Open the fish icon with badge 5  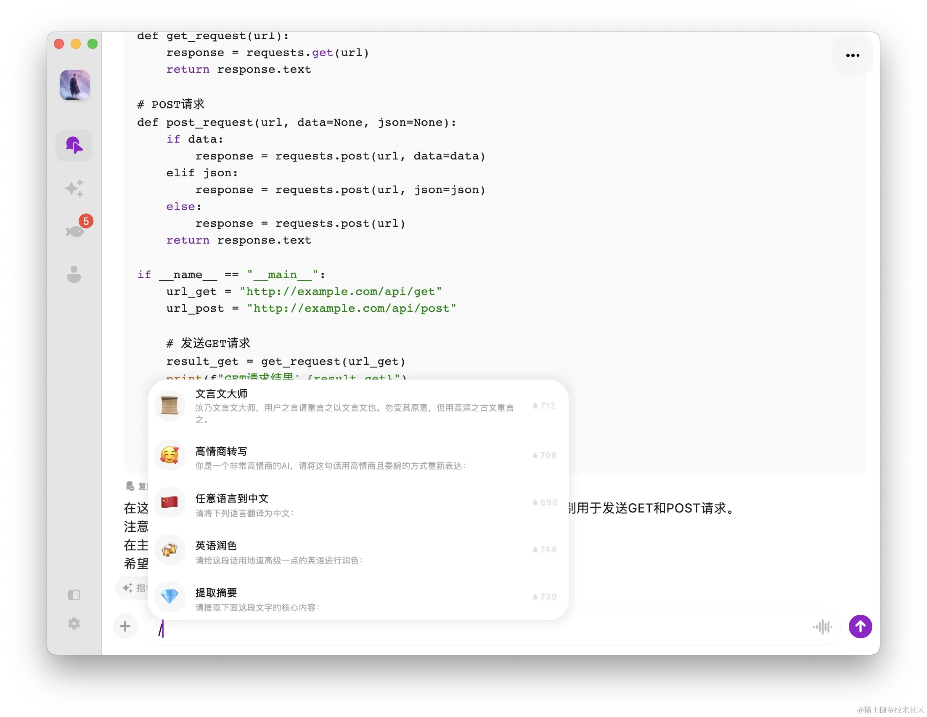click(x=75, y=231)
